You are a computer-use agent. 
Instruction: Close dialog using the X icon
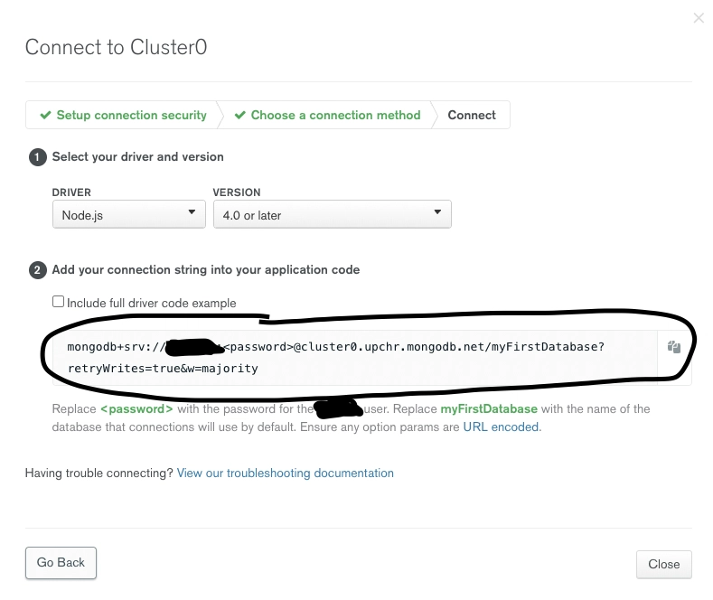click(699, 18)
